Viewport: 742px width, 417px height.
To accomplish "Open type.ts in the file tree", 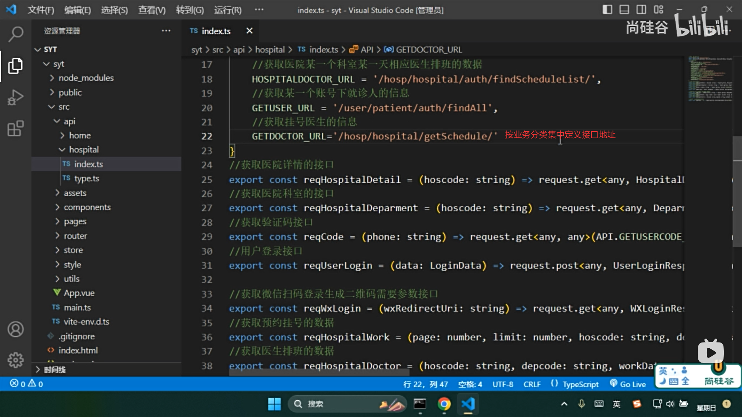I will [87, 178].
